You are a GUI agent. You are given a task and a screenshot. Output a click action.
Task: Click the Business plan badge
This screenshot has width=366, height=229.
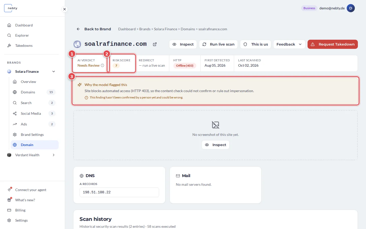click(309, 8)
